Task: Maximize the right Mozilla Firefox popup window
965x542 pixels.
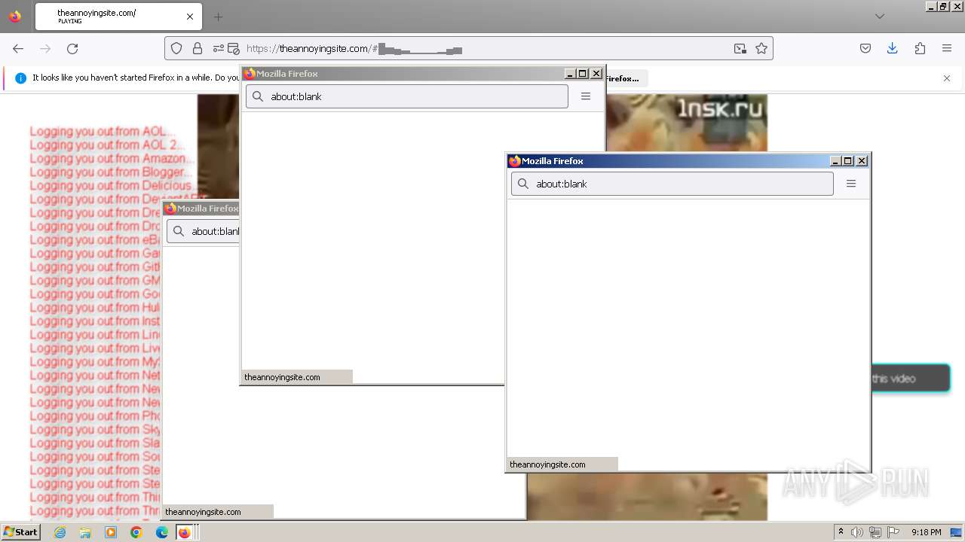Action: click(x=848, y=161)
